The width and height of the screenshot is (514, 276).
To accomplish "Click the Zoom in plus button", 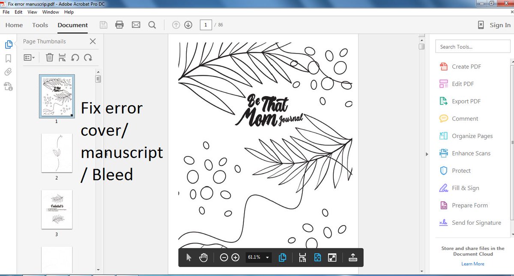I will pyautogui.click(x=235, y=257).
